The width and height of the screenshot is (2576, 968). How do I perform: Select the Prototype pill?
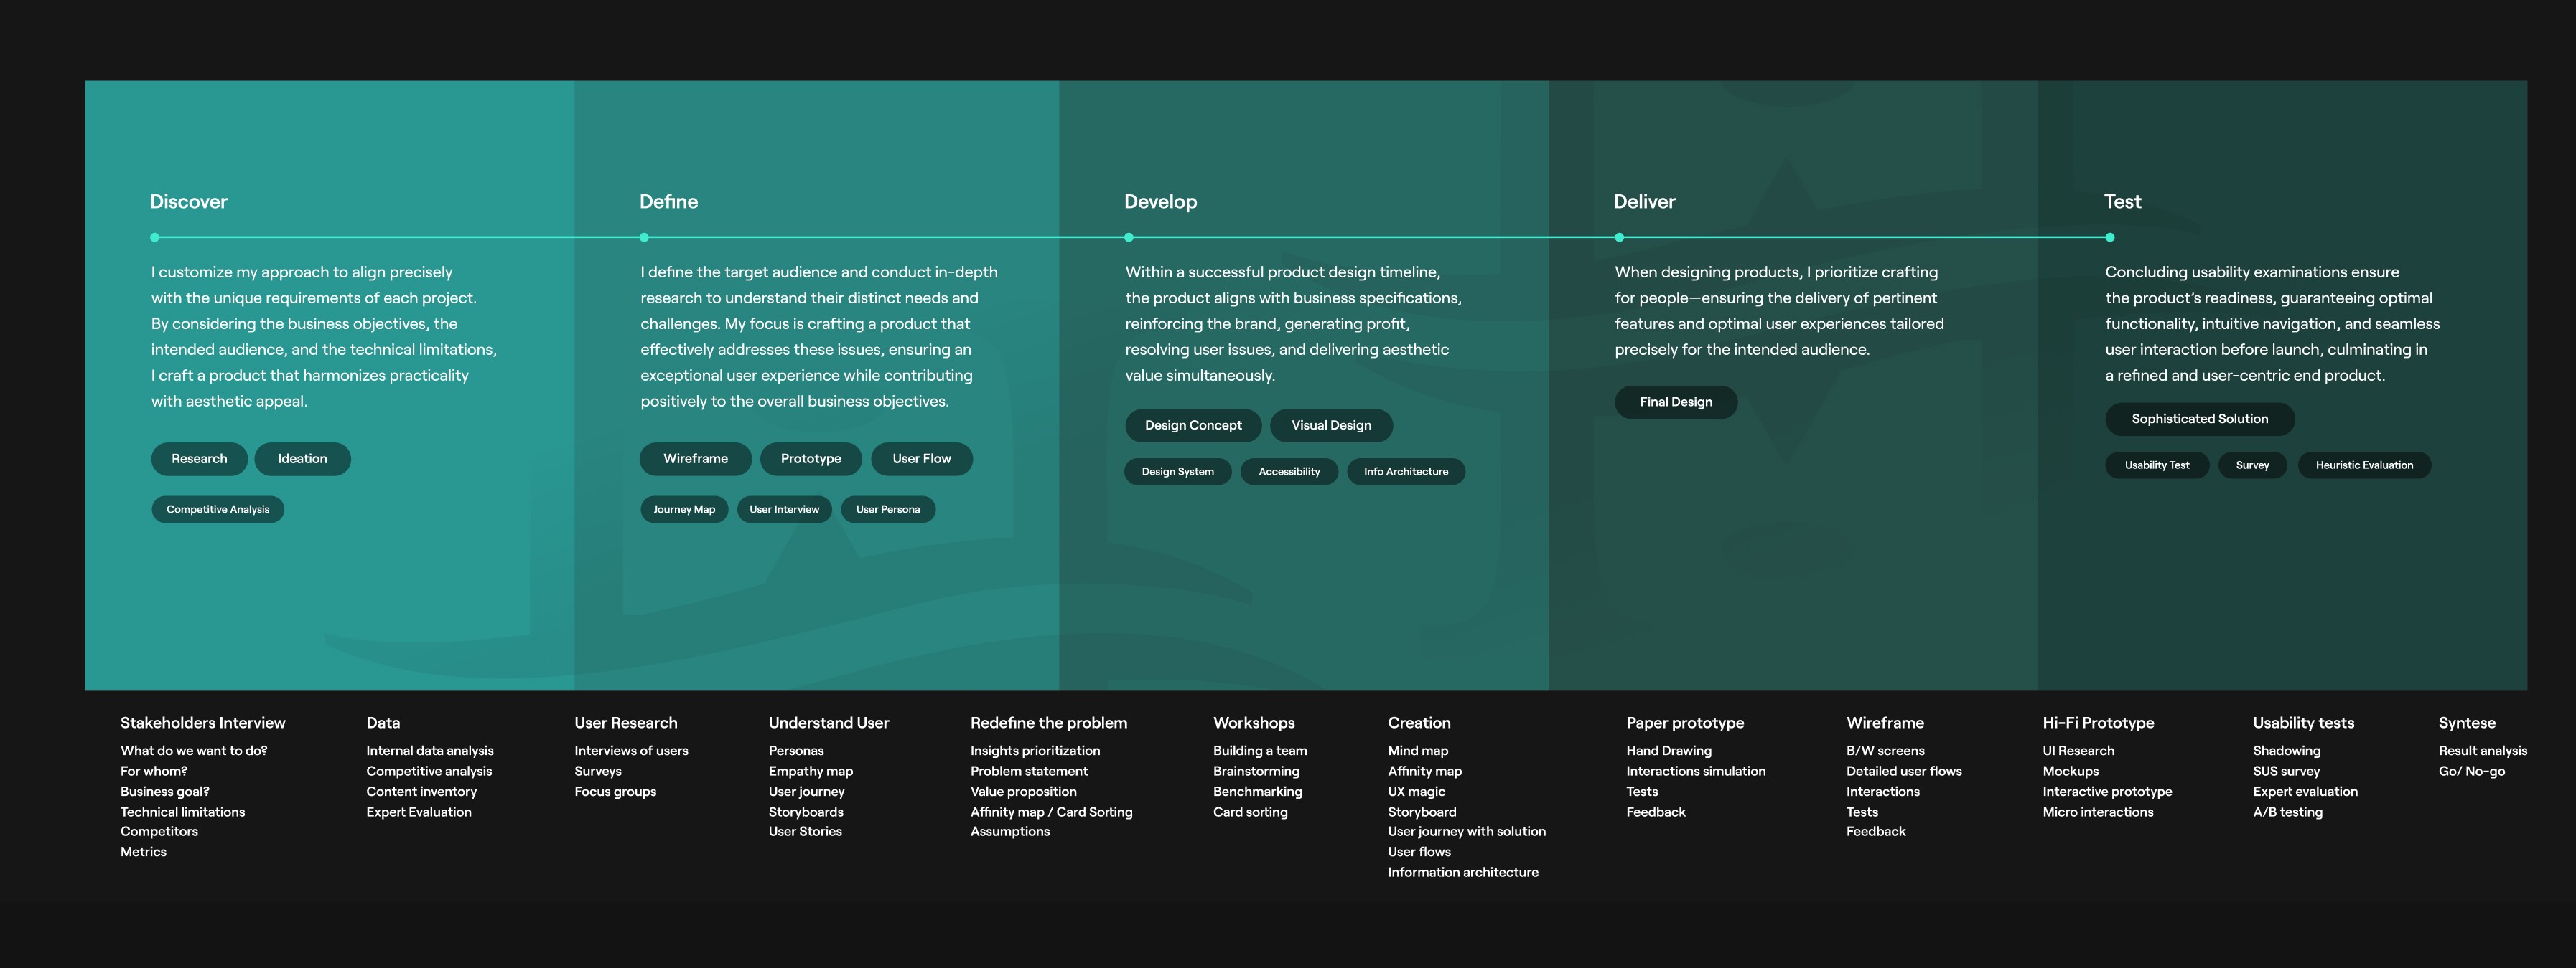810,458
